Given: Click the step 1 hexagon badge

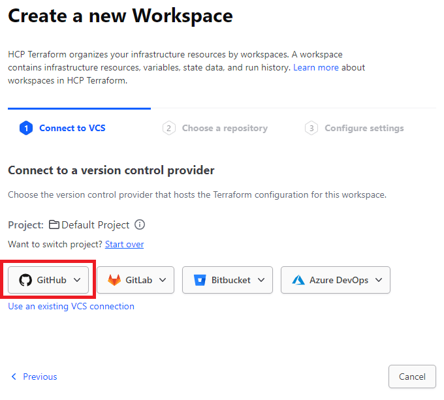Looking at the screenshot, I should click(26, 128).
